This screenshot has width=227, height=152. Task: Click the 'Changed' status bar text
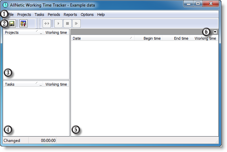point(12,141)
